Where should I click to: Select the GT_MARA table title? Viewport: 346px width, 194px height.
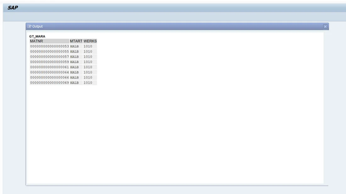tap(37, 36)
